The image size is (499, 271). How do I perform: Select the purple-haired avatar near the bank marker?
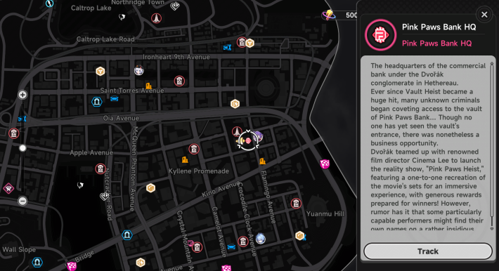pos(258,136)
